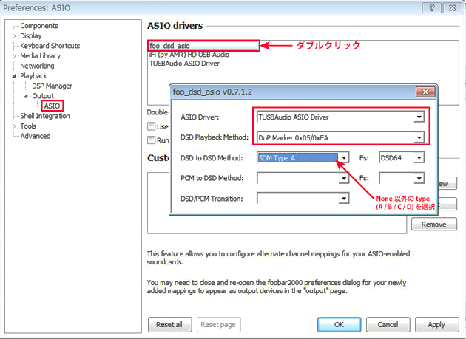466x339 pixels.
Task: Toggle the second checkbox beginning with Run
Action: 152,140
